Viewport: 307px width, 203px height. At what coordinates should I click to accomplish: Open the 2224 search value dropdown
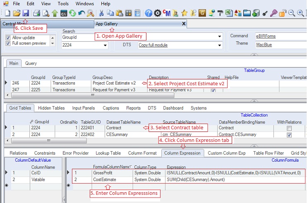coord(105,45)
